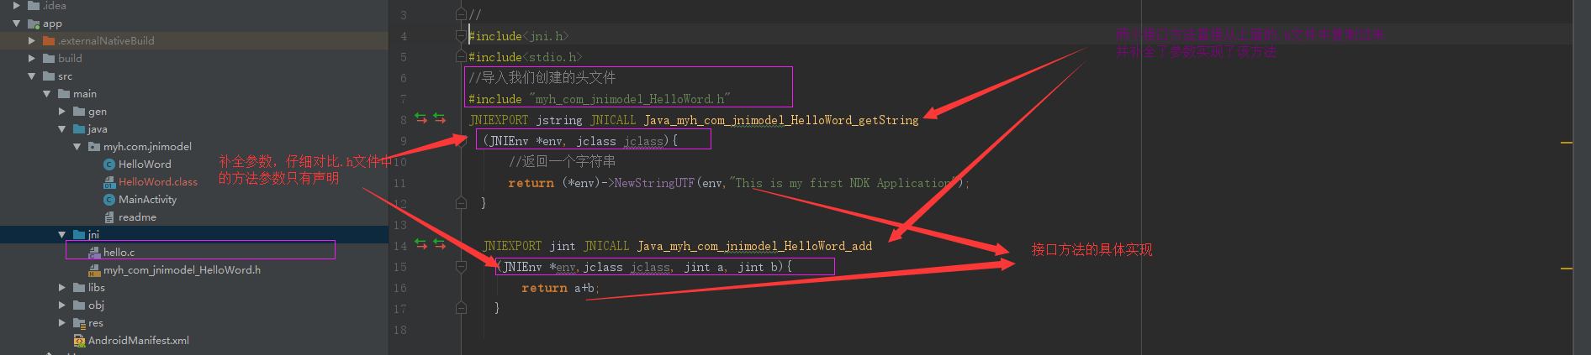The height and width of the screenshot is (355, 1591).
Task: Click the Java_myh_com_jnimodel_HelloWord_getString function name
Action: (781, 120)
